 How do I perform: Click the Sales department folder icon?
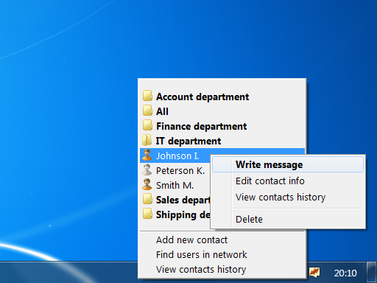[147, 199]
